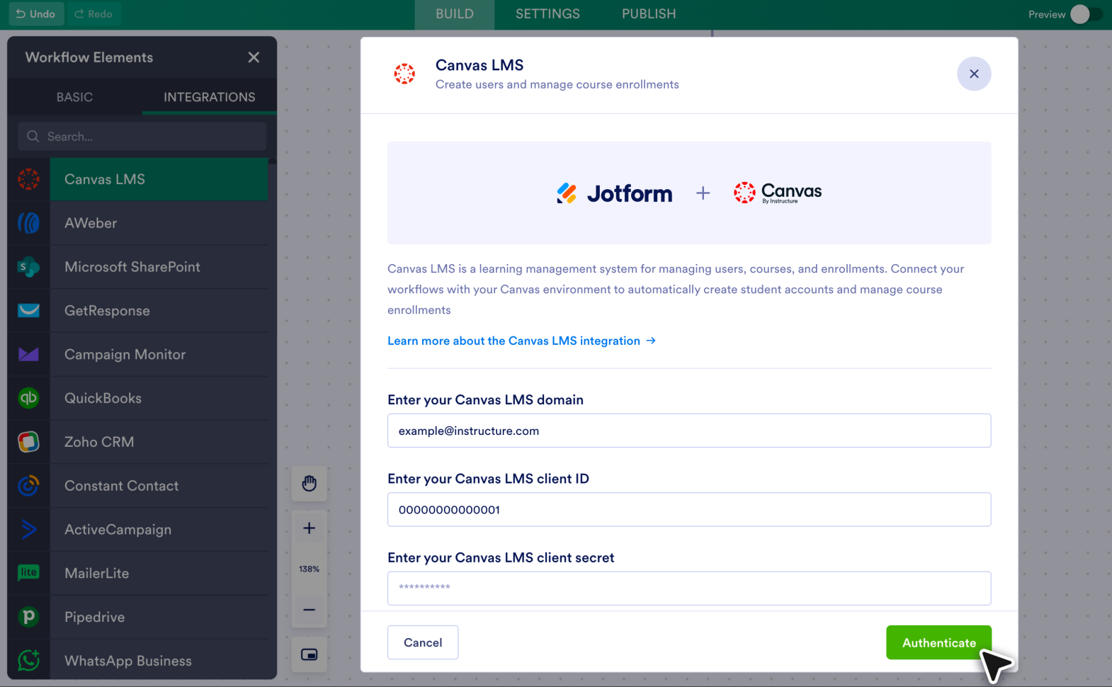This screenshot has height=687, width=1112.
Task: Click the Cancel button
Action: click(x=423, y=642)
